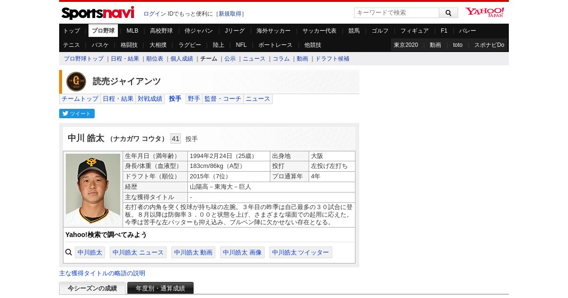Open the toto navigation item
The width and height of the screenshot is (568, 298).
click(458, 45)
